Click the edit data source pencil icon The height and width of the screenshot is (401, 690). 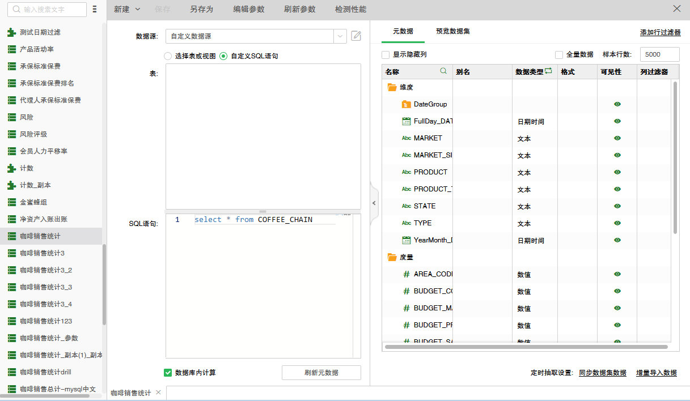pyautogui.click(x=356, y=36)
